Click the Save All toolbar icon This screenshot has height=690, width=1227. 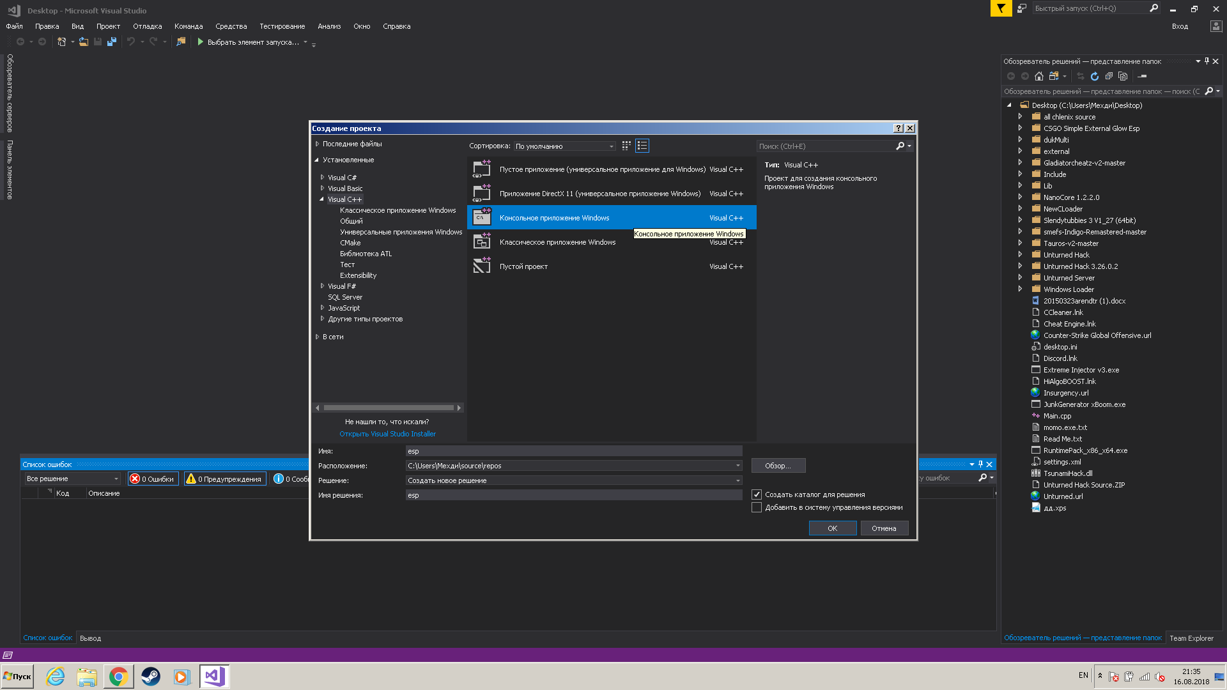pos(112,42)
